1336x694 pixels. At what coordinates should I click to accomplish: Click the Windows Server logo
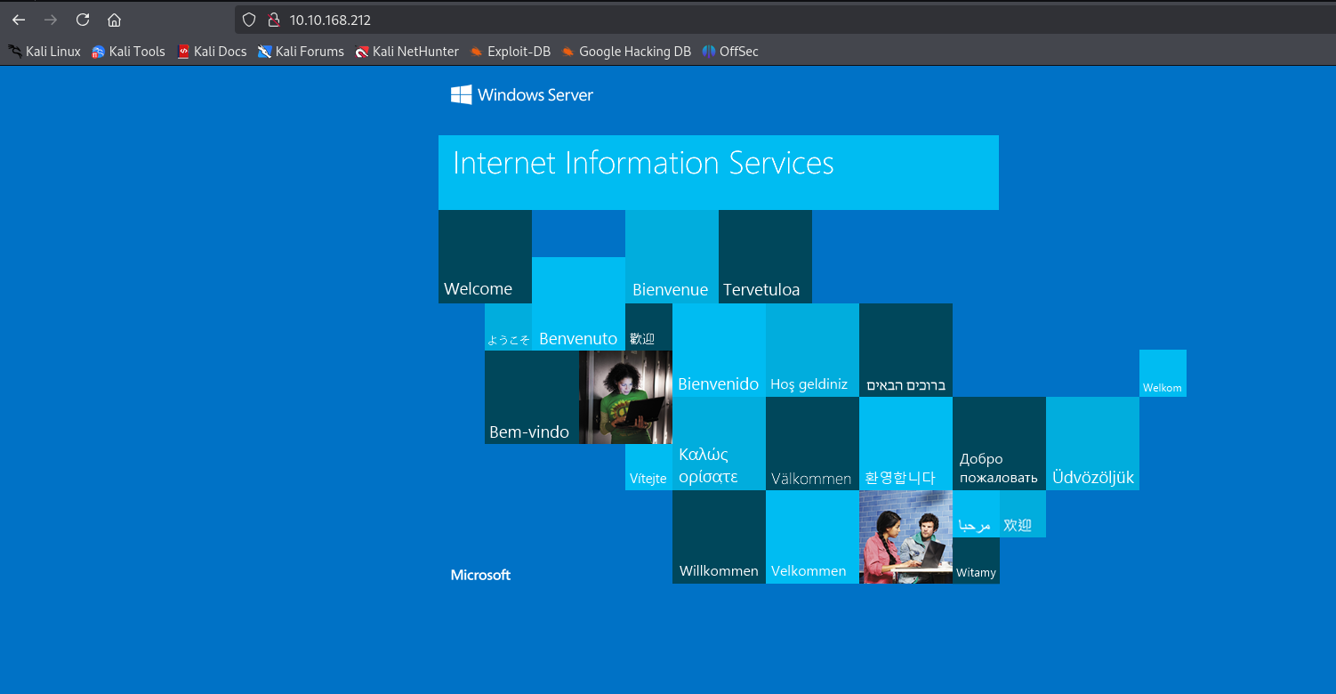pyautogui.click(x=522, y=95)
